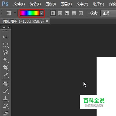Open the 滤镜 menu
116x116 pixels.
pyautogui.click(x=112, y=4)
